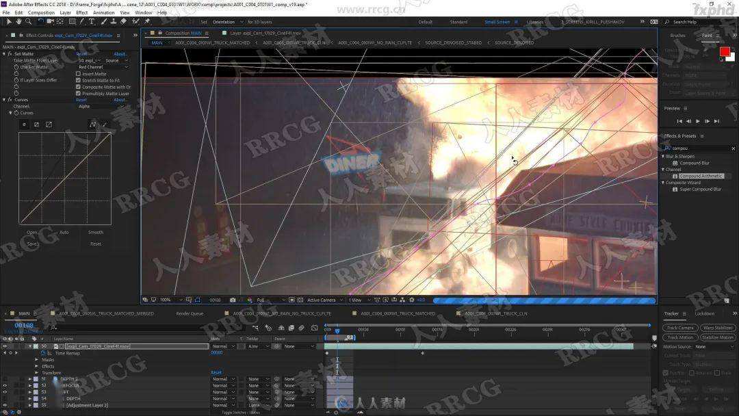Screen dimensions: 739x416
Task: Toggle Premultiply Matte Layer checkbox
Action: pos(78,94)
